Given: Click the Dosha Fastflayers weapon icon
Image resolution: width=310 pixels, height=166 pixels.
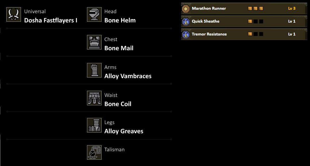Looking at the screenshot, I should [x=13, y=15].
